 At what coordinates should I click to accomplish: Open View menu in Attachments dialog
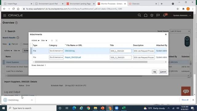tap(44, 40)
